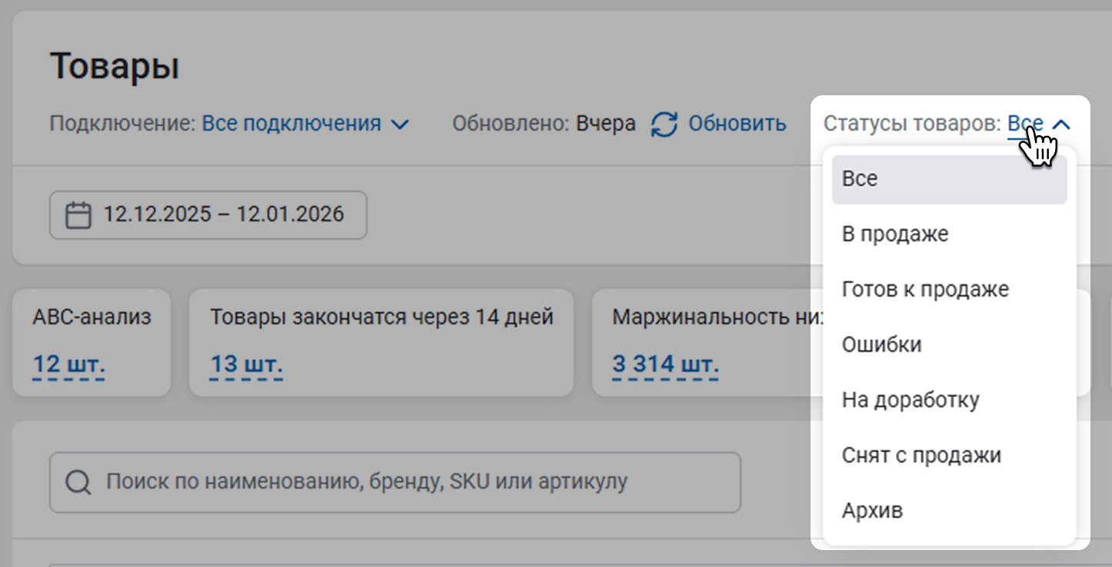Click 13 шт. under Товары закончатся
The width and height of the screenshot is (1112, 567).
pyautogui.click(x=246, y=363)
